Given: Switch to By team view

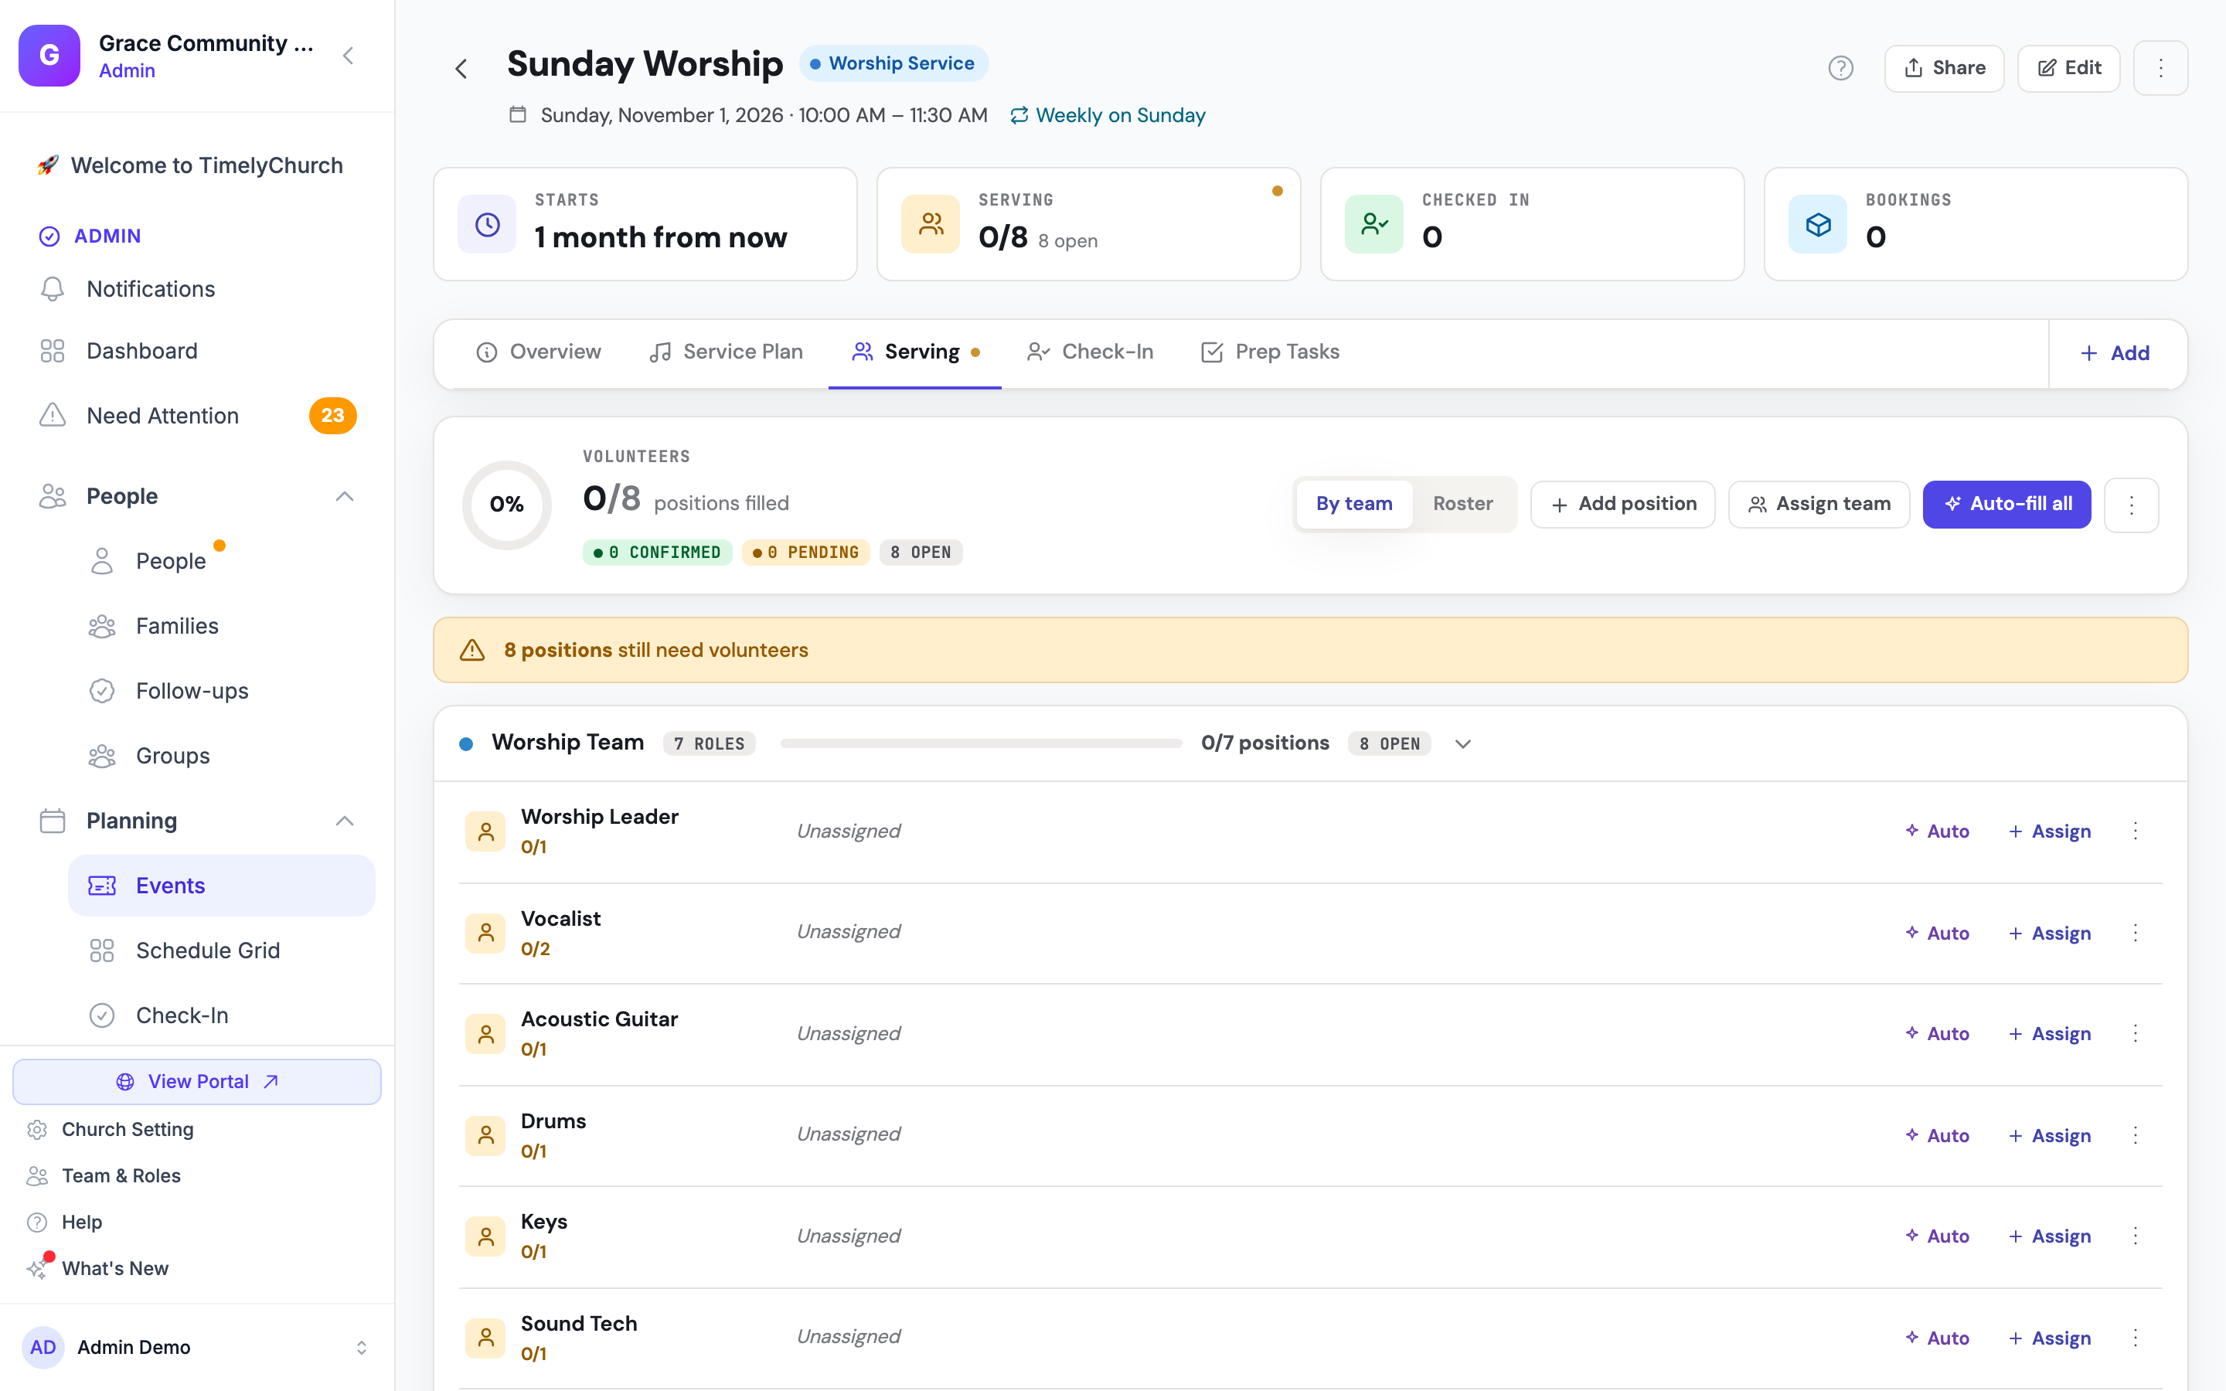Looking at the screenshot, I should 1354,504.
